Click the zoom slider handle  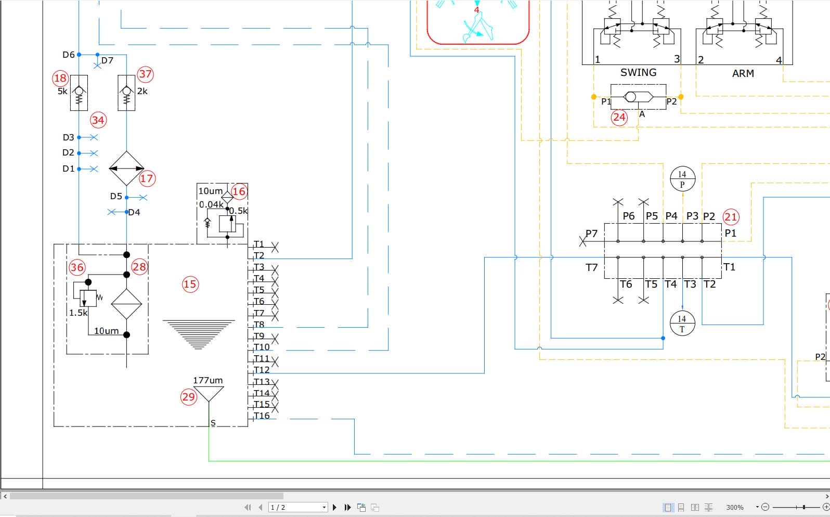point(803,507)
